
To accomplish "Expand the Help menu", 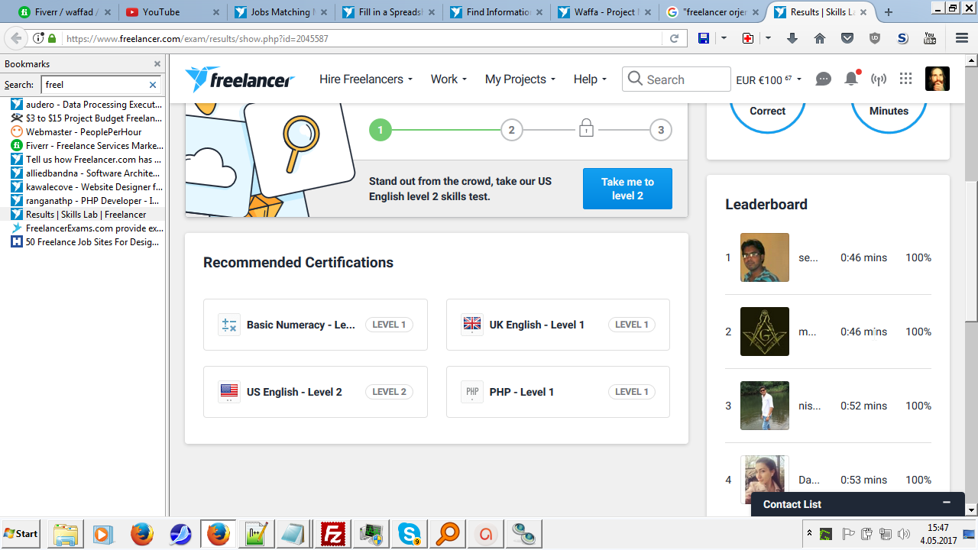I will click(590, 79).
